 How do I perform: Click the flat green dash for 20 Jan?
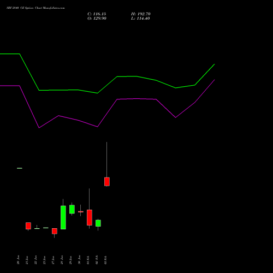pos(20,168)
